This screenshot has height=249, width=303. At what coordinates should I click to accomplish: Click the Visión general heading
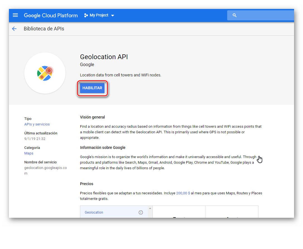click(x=92, y=117)
